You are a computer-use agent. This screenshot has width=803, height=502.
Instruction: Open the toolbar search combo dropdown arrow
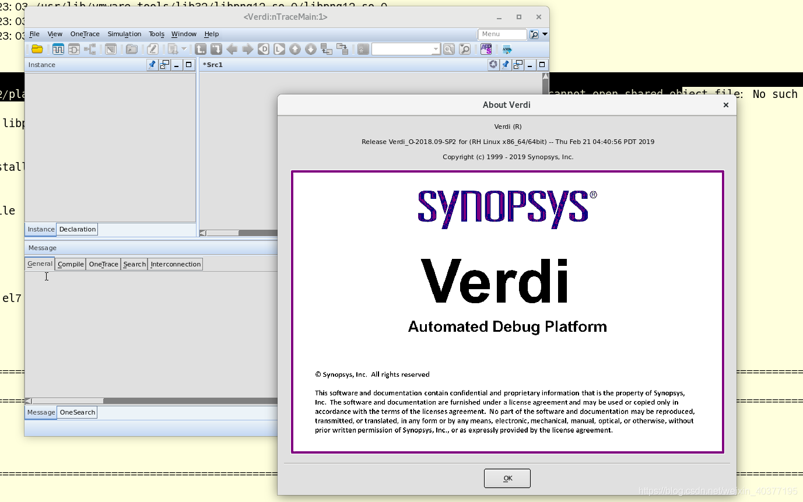[x=436, y=49]
